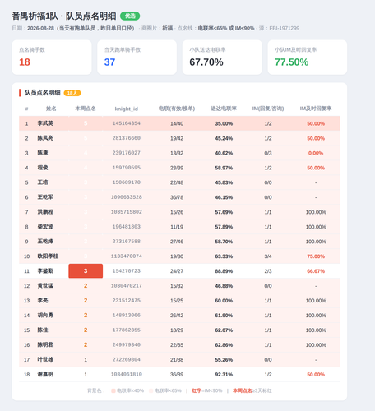The image size is (375, 411).
Task: Click the 46.15% call rate value
Action: tap(224, 197)
